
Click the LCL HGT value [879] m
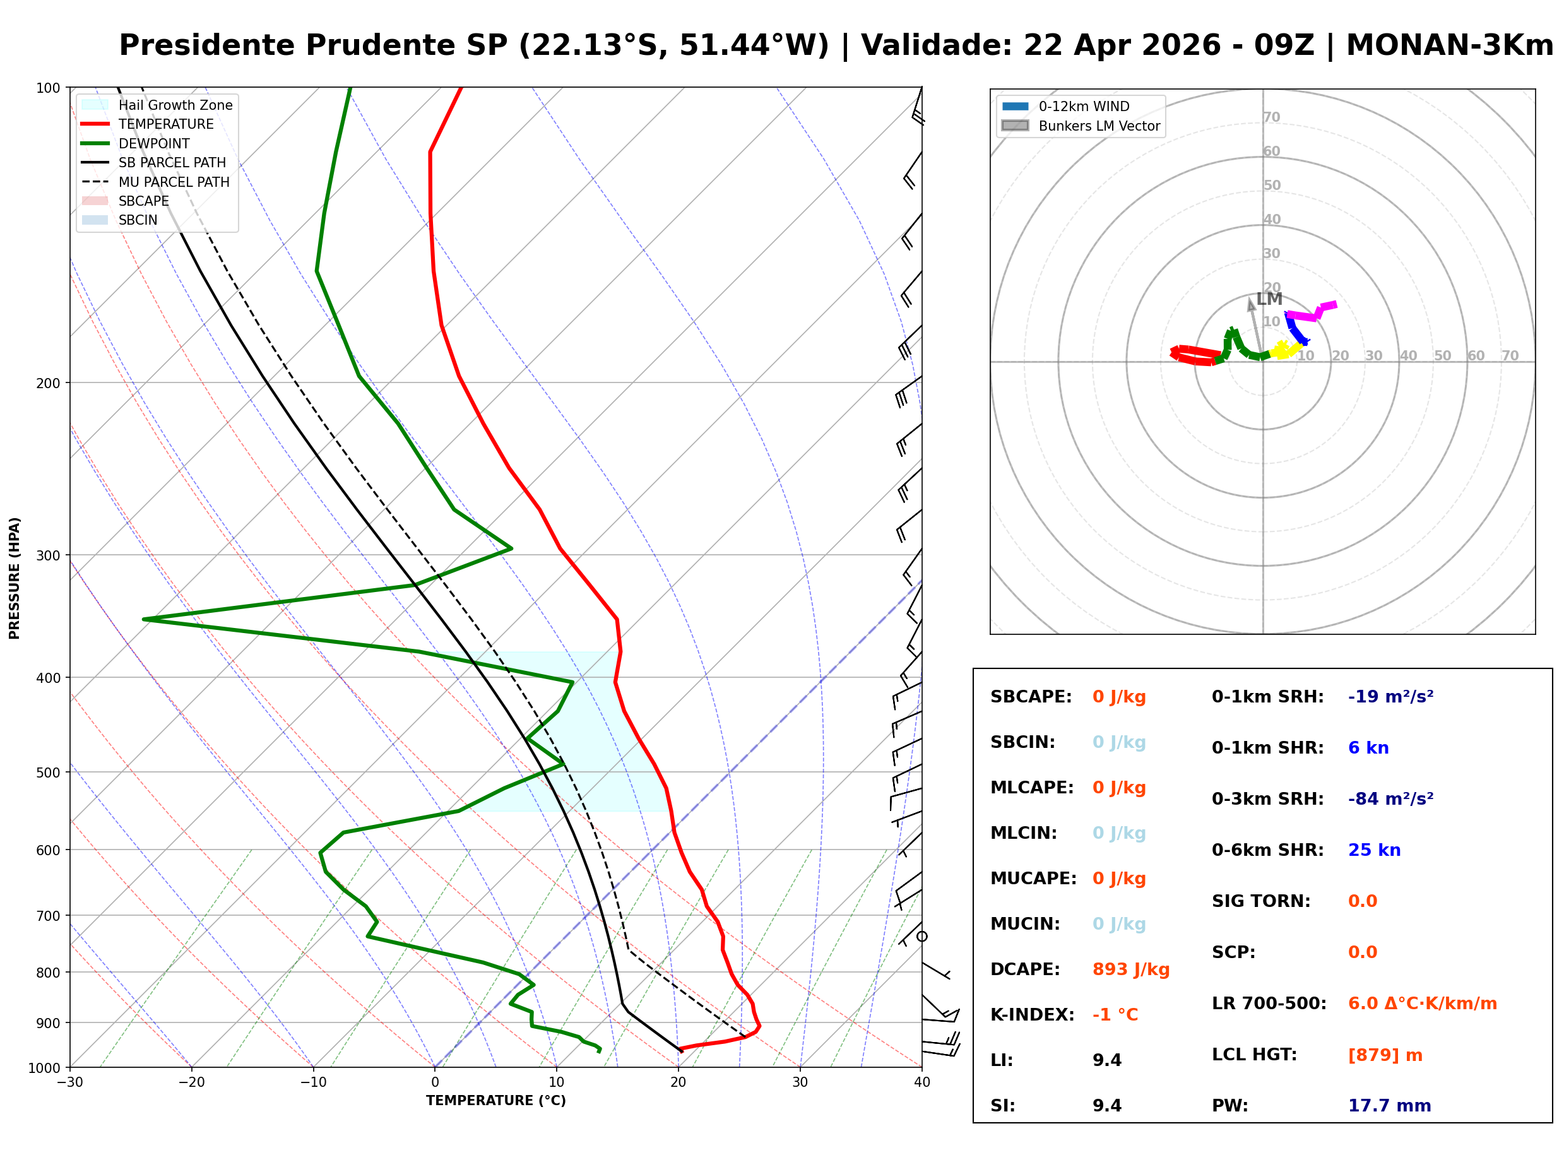pos(1386,1055)
